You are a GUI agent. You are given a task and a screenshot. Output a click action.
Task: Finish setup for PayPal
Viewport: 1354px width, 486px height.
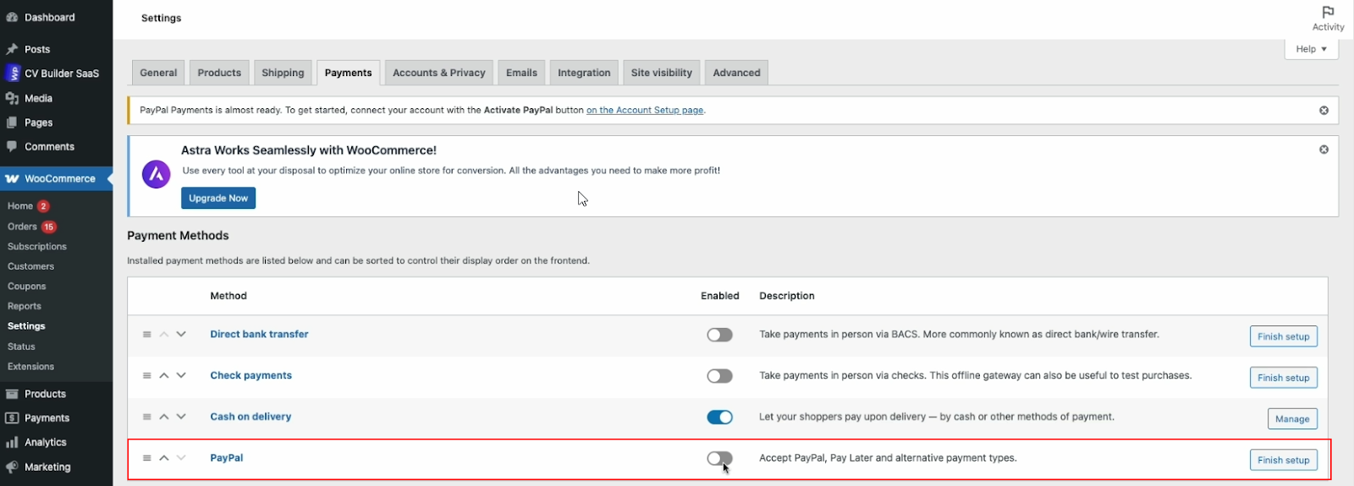pos(1283,461)
